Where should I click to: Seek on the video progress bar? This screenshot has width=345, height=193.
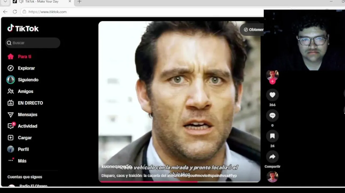(179, 182)
